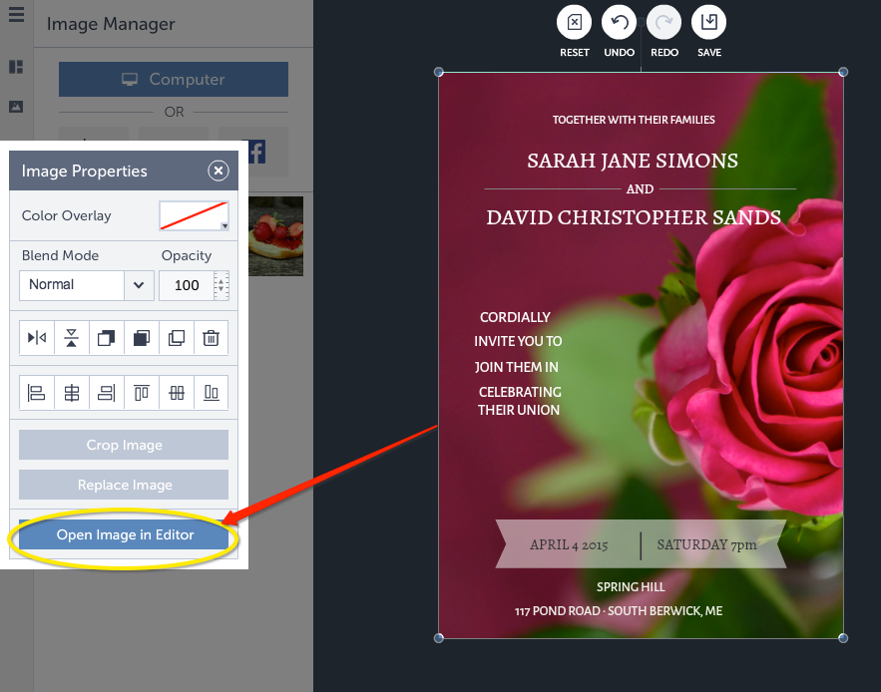
Task: Click the Color Overlay color swatch
Action: tap(190, 213)
